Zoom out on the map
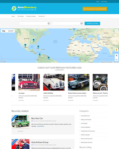119x149 pixels. [116, 59]
